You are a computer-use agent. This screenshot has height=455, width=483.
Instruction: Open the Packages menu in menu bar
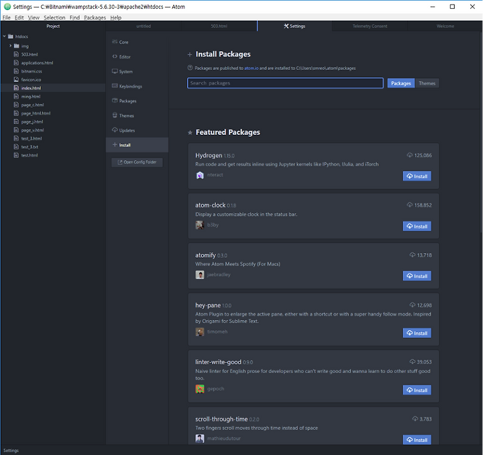tap(95, 17)
